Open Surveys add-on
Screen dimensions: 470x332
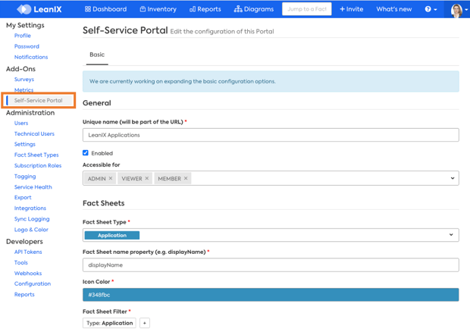(x=24, y=80)
